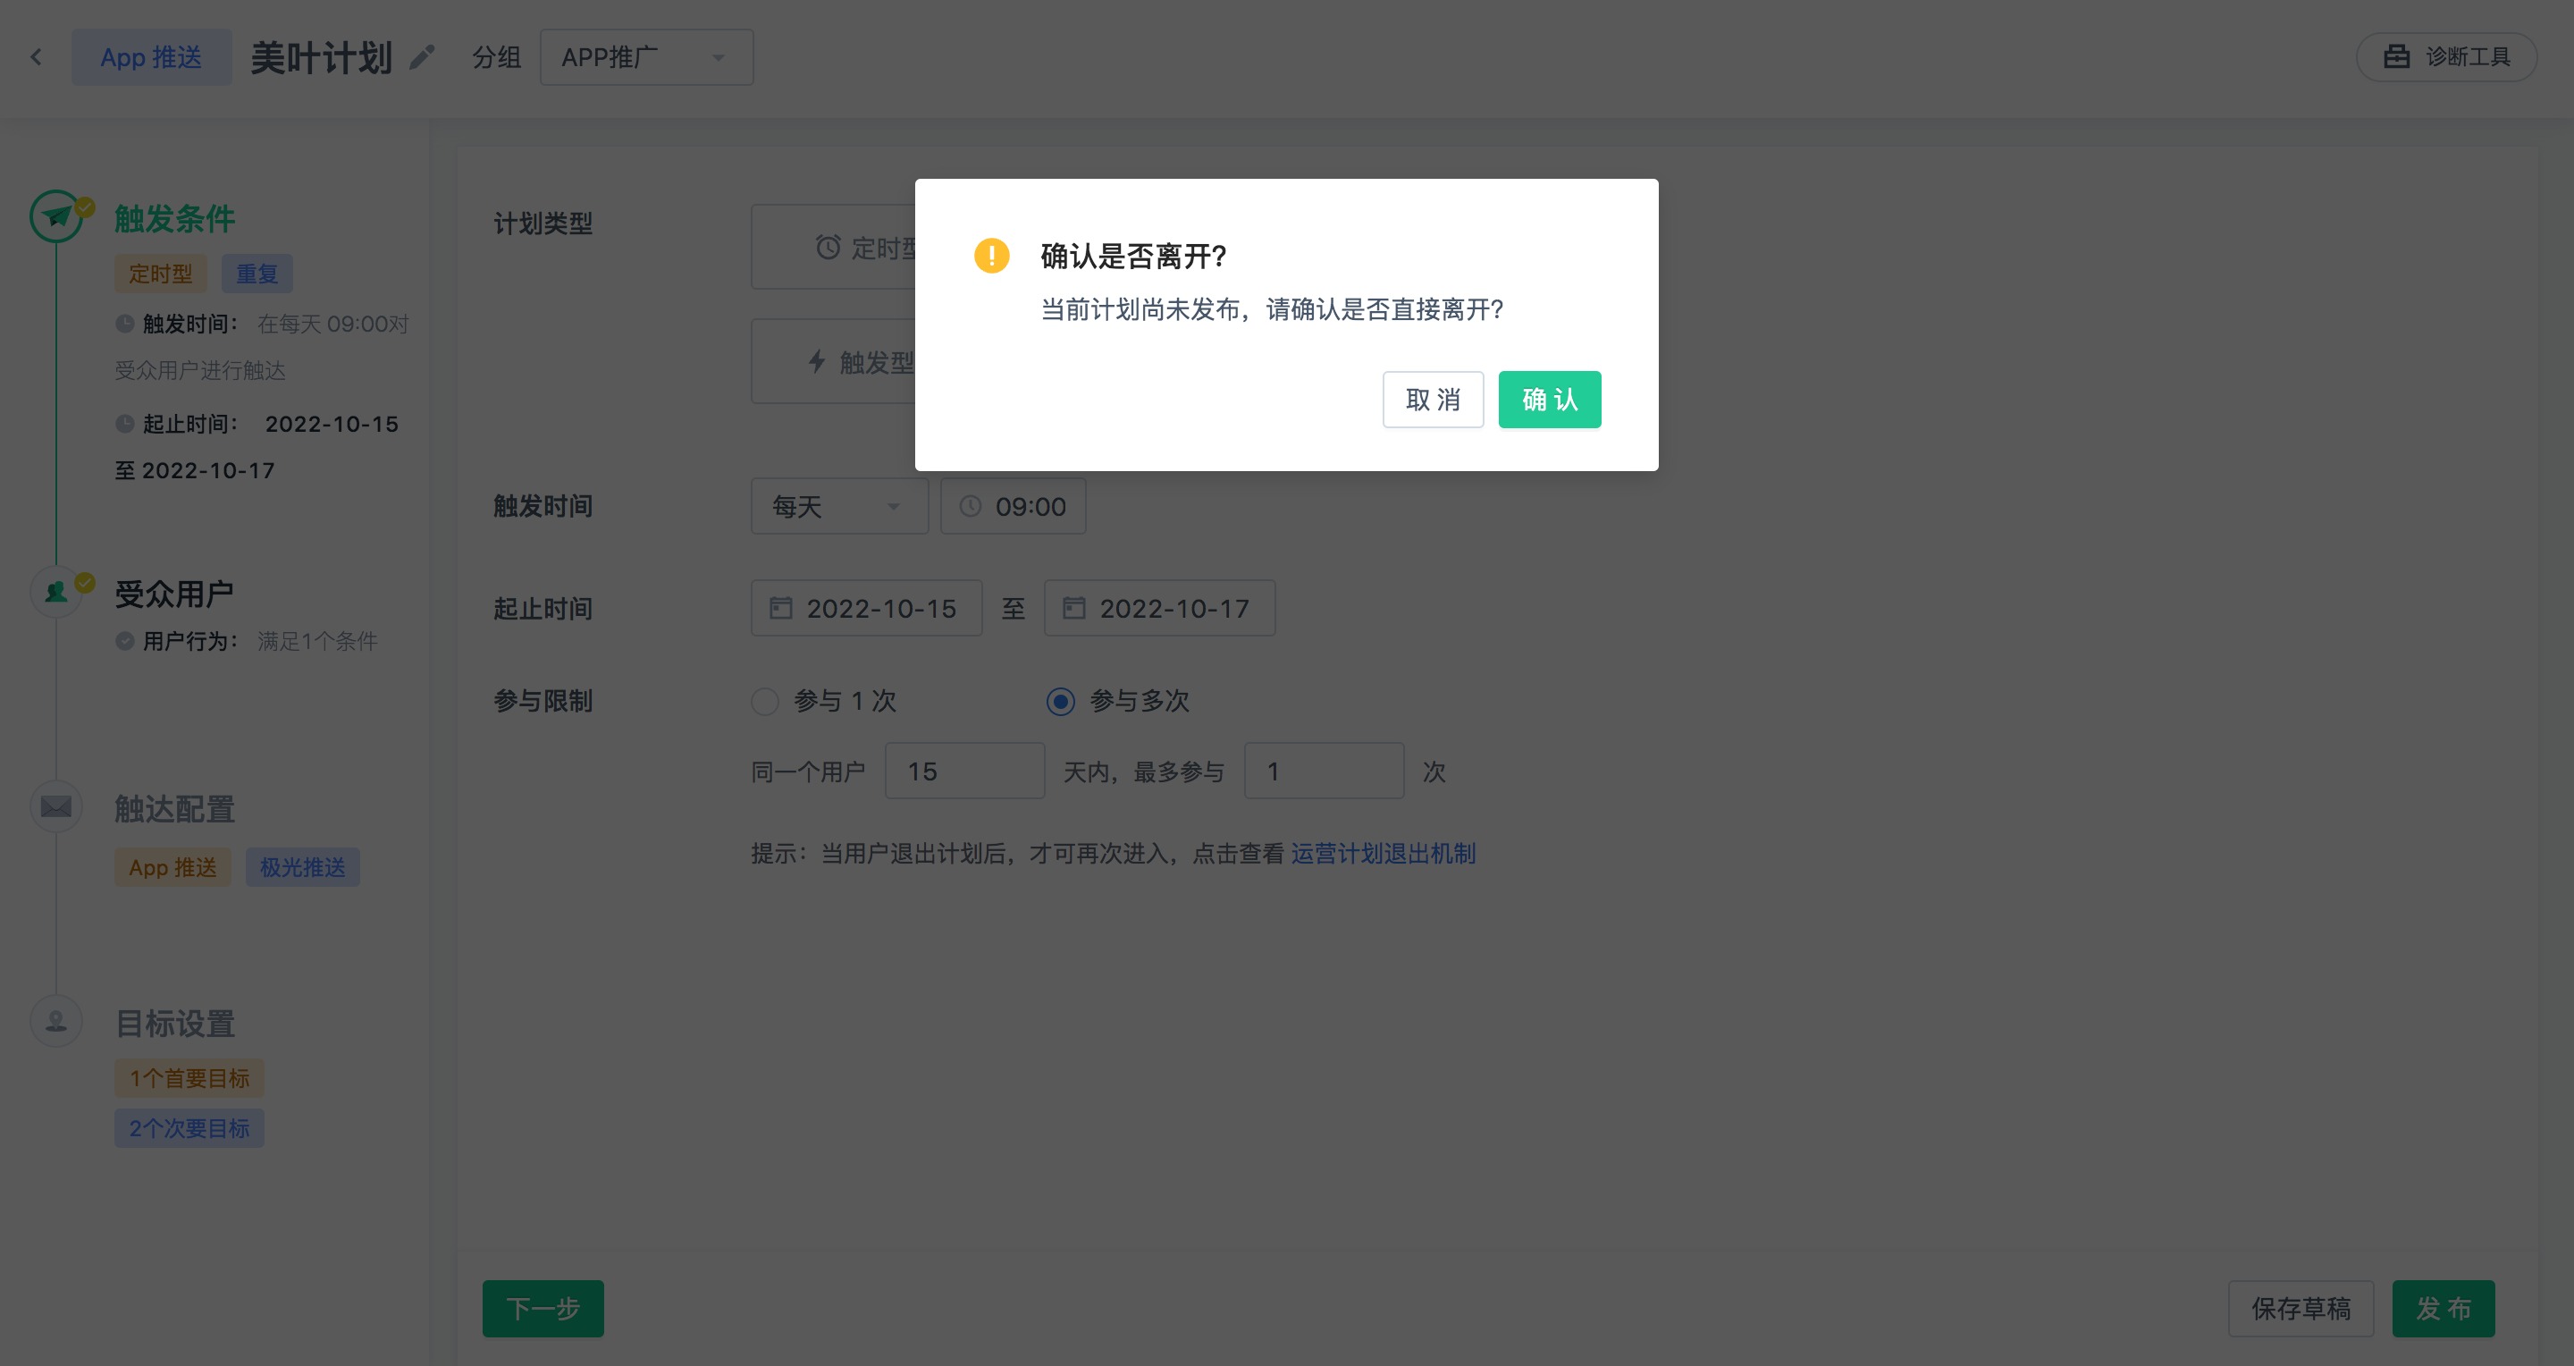The height and width of the screenshot is (1366, 2574).
Task: Click the 美叶计划 plan title
Action: 321,57
